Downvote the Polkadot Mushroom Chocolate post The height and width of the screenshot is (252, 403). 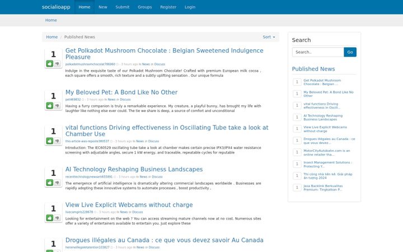(x=57, y=63)
